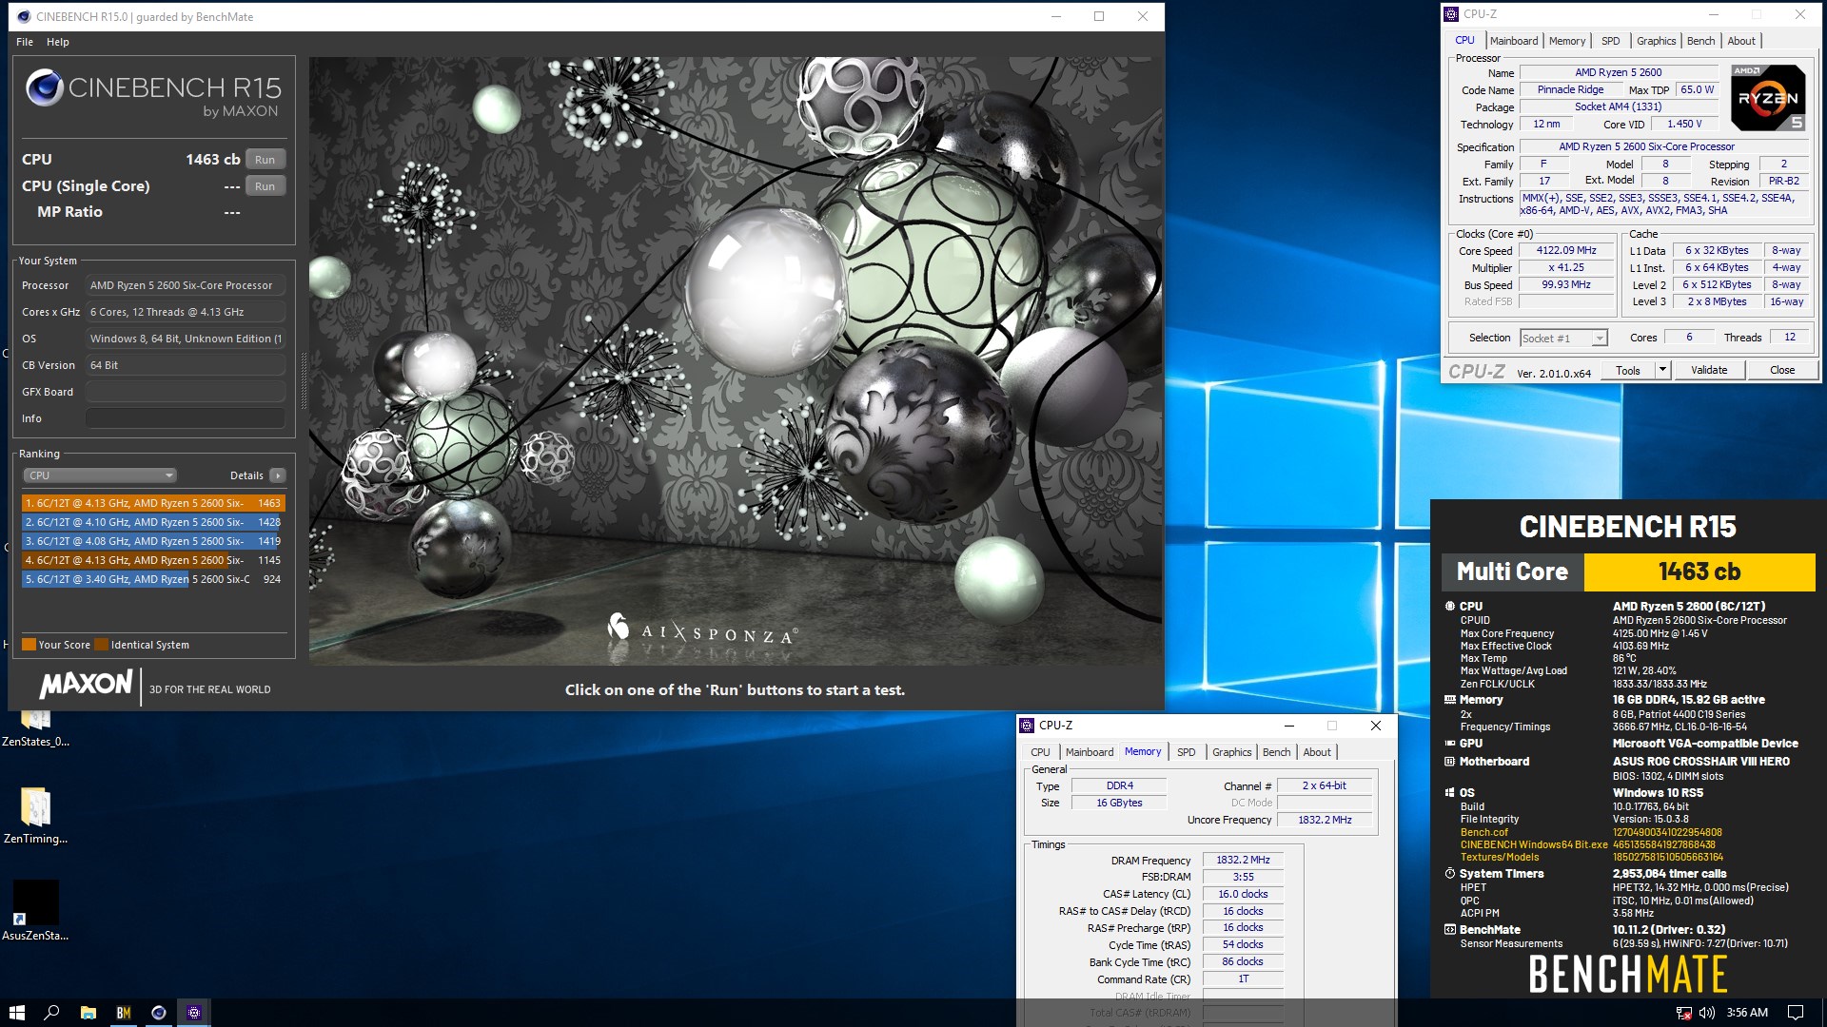Click the taskbar clock 3:56 AM
The width and height of the screenshot is (1827, 1027).
pos(1747,1013)
